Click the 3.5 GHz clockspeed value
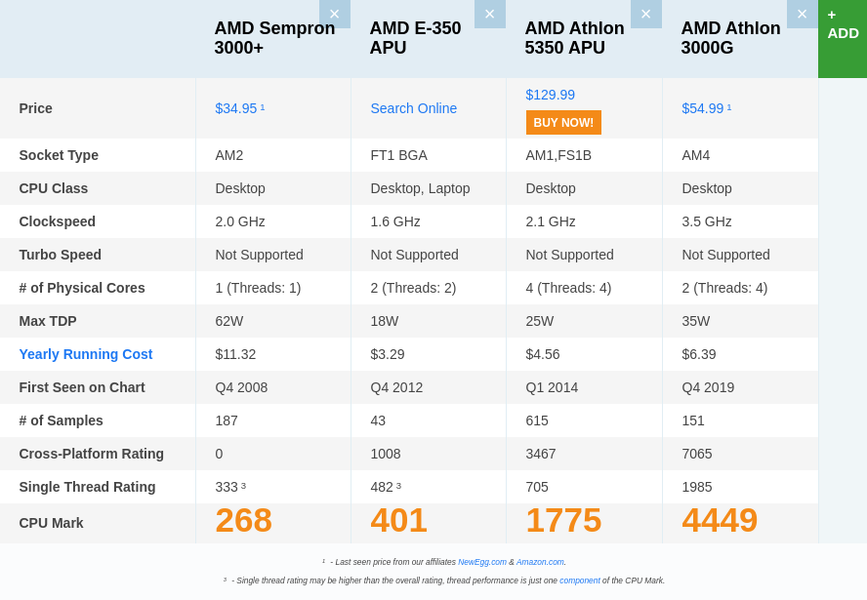The height and width of the screenshot is (600, 867). 707,221
